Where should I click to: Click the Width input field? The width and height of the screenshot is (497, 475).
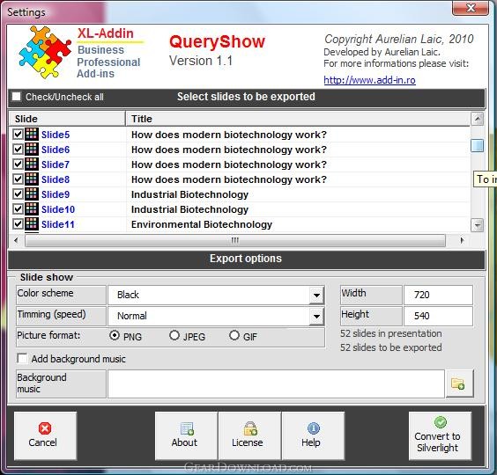pos(438,295)
